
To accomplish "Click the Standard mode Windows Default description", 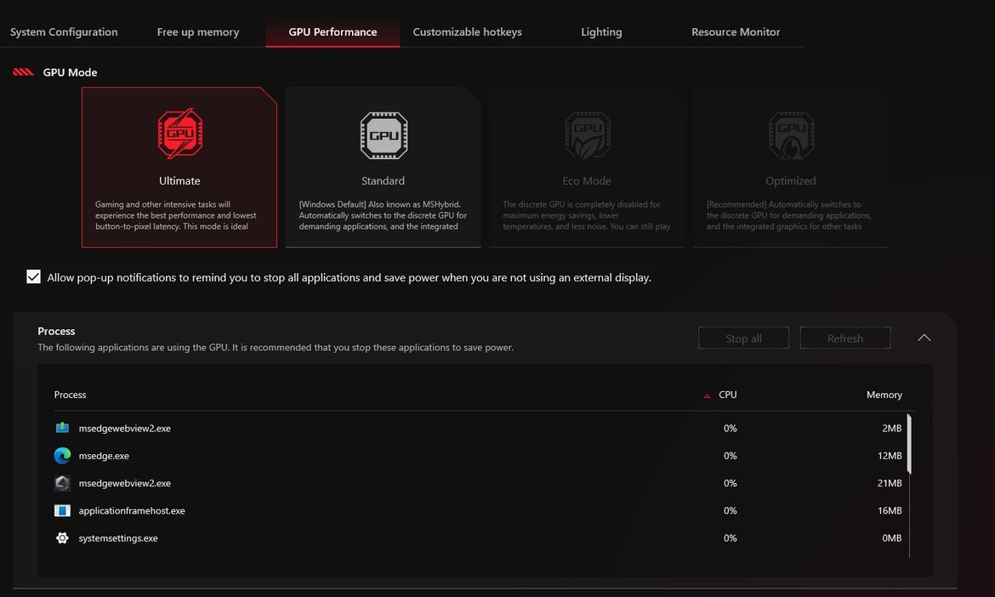I will pyautogui.click(x=383, y=215).
